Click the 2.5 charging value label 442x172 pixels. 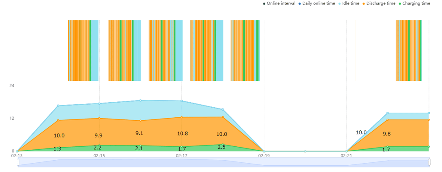coord(221,147)
